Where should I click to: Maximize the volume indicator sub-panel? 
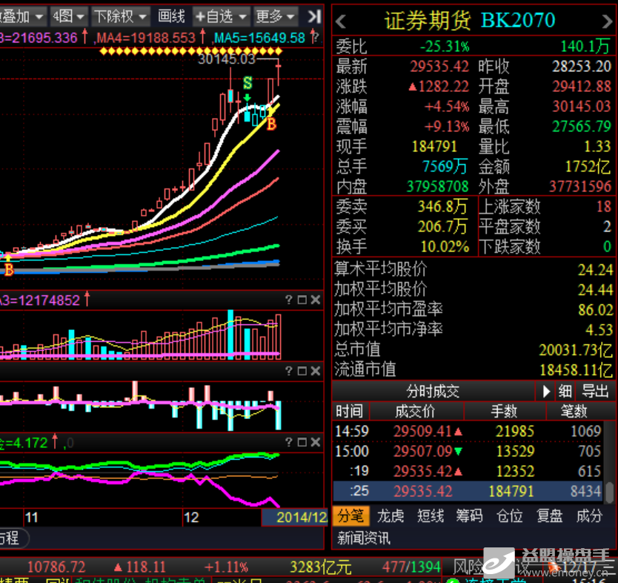tap(302, 300)
